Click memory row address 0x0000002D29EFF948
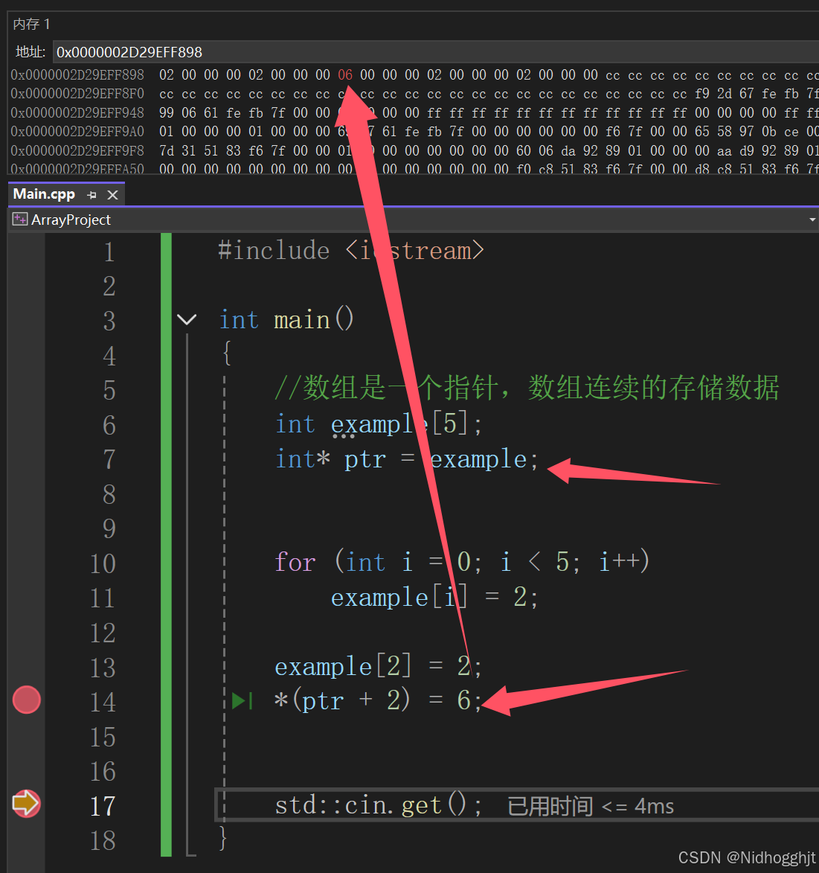819x873 pixels. [x=77, y=112]
